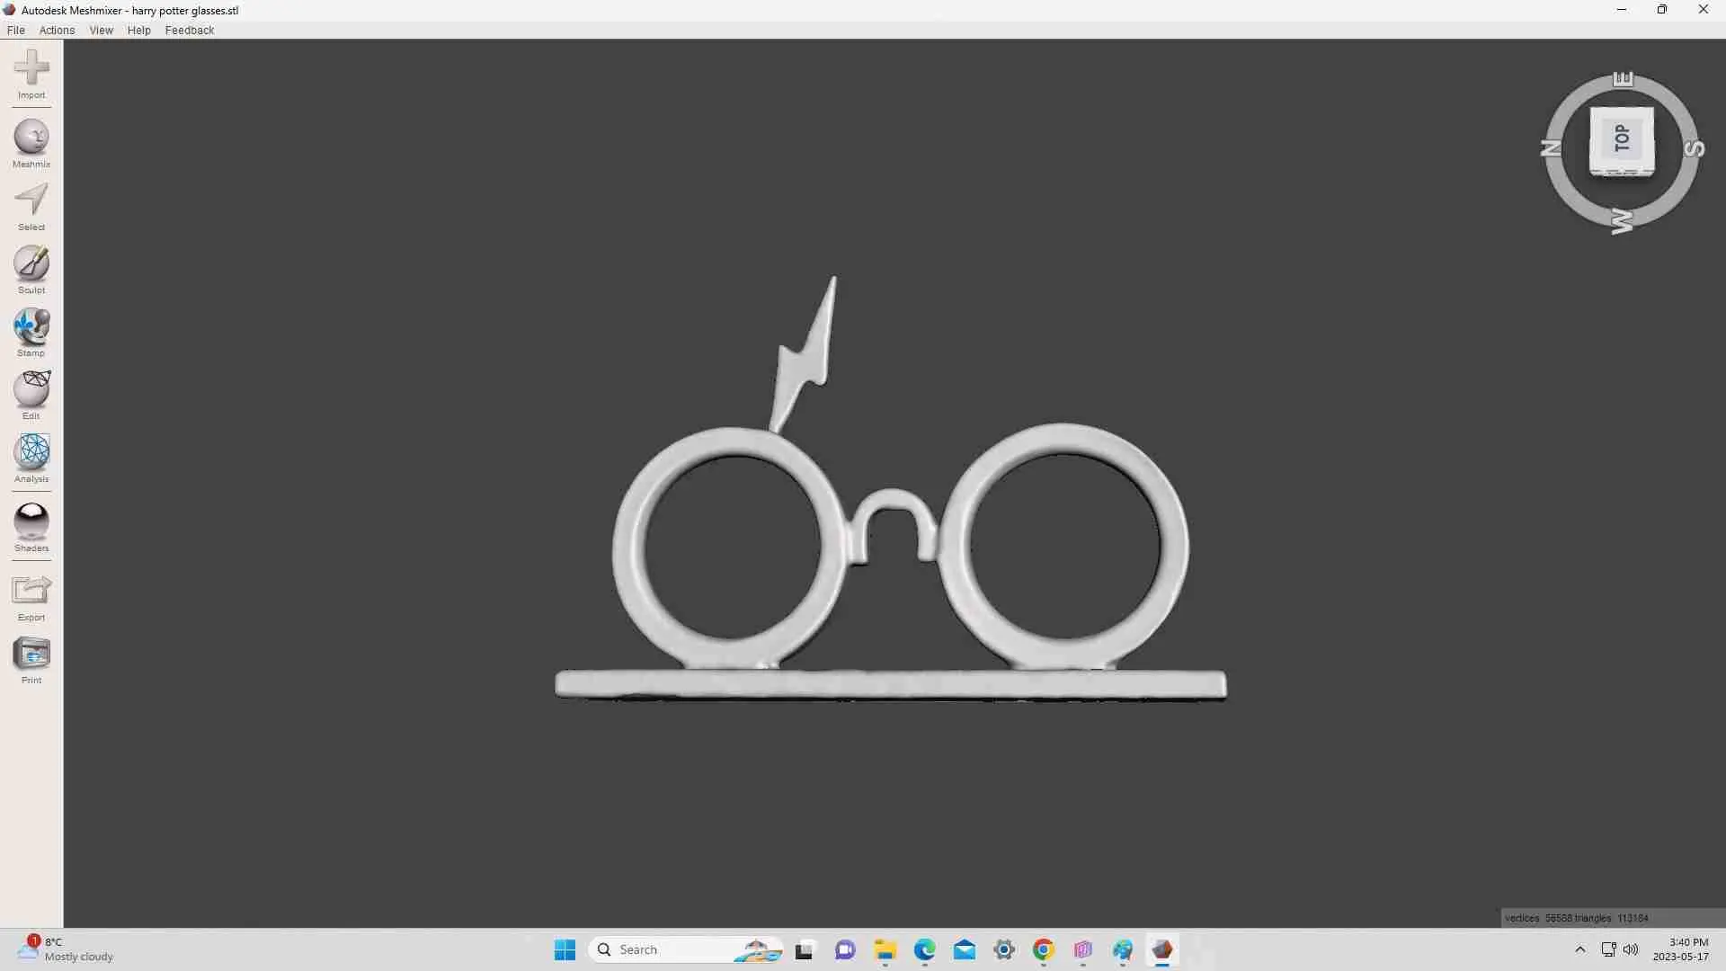Click the W marker on view compass
Screen dimensions: 1726x971
(x=1622, y=220)
